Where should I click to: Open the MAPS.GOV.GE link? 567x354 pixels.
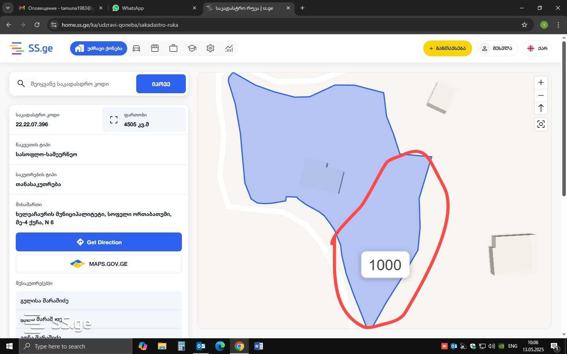pos(99,264)
